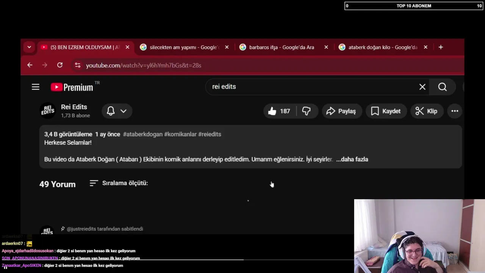Open a new browser tab
Viewport: 485px width, 273px height.
(441, 47)
